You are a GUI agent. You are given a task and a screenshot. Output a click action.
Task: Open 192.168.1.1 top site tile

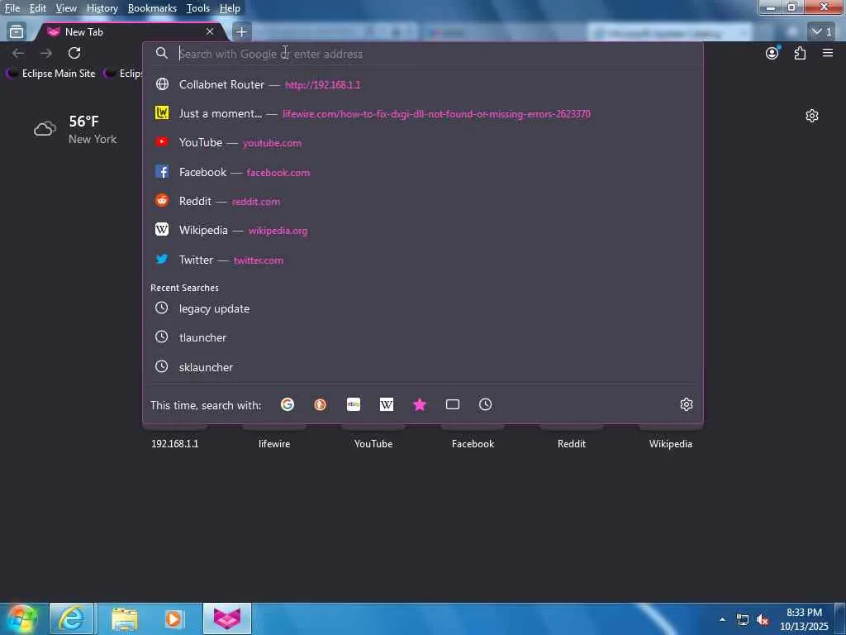pyautogui.click(x=174, y=443)
